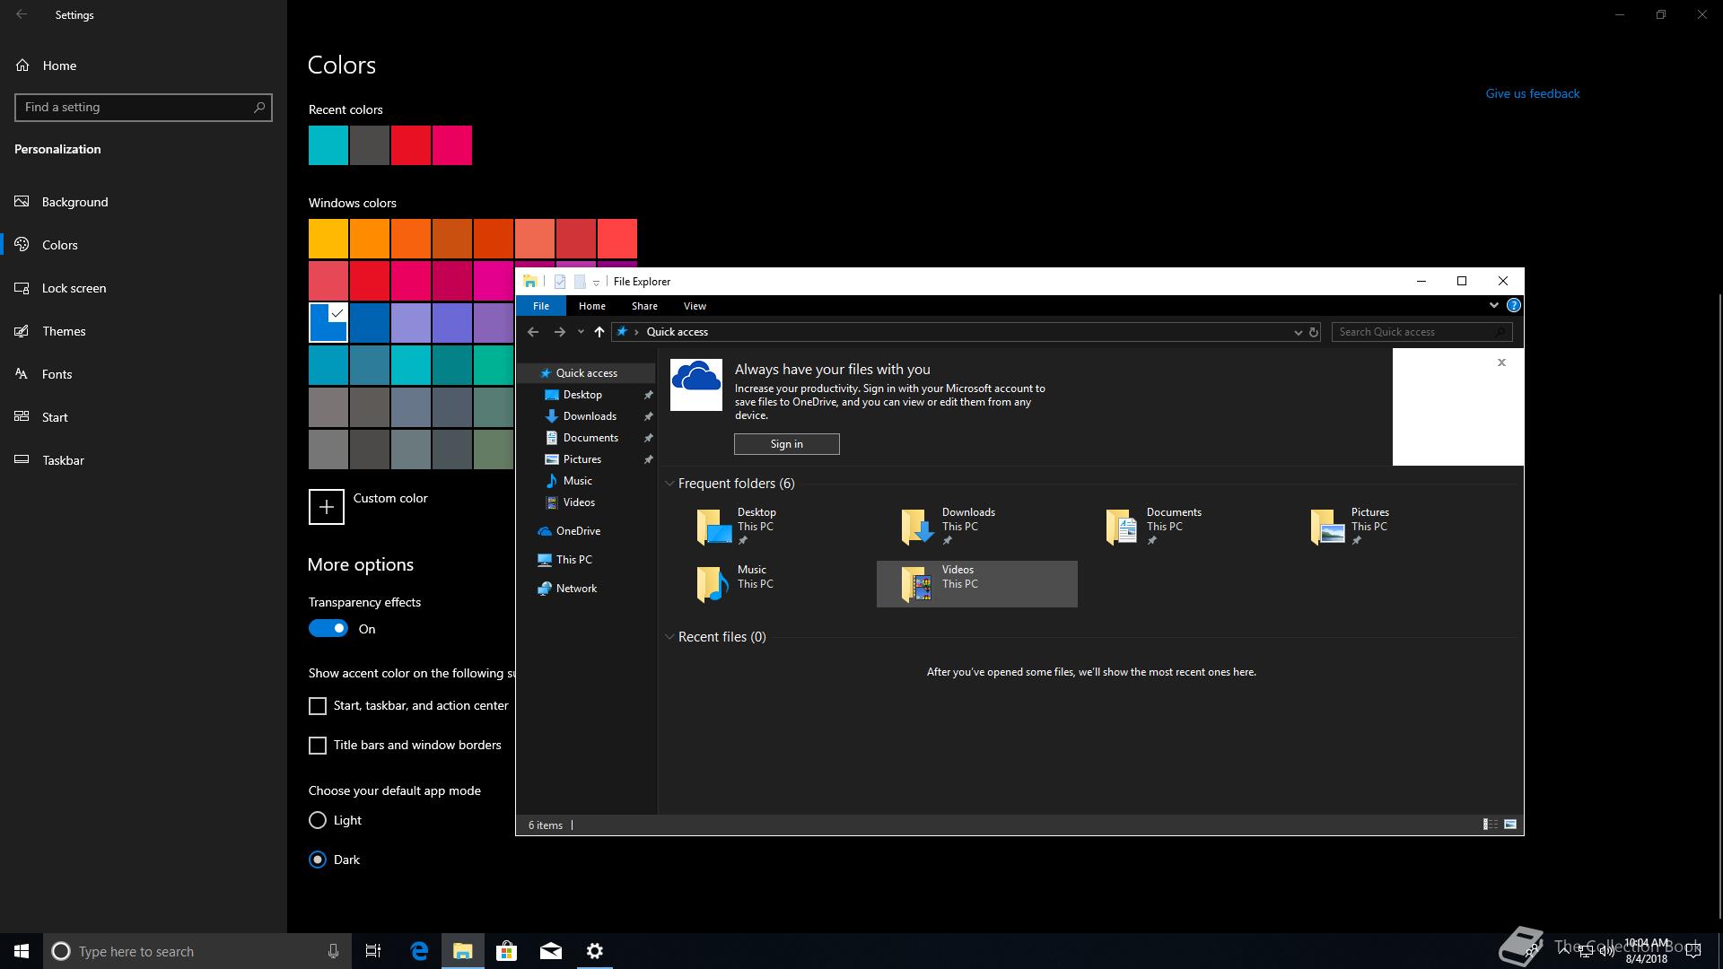
Task: Click File Explorer forward navigation arrow
Action: [559, 332]
